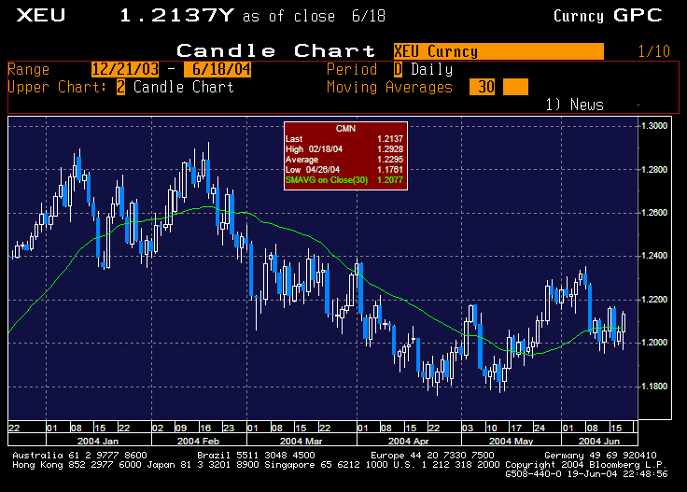Screen dimensions: 687x492
Task: Change the Upper Chart type field 2
Action: point(120,87)
